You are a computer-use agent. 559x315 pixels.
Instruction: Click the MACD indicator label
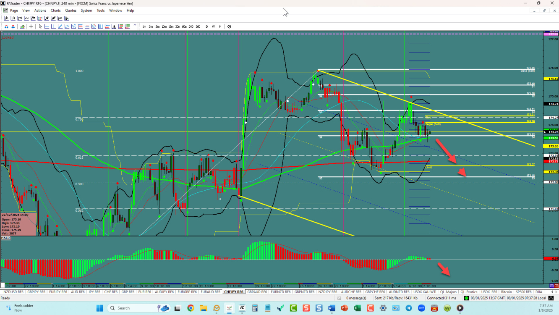click(5, 238)
